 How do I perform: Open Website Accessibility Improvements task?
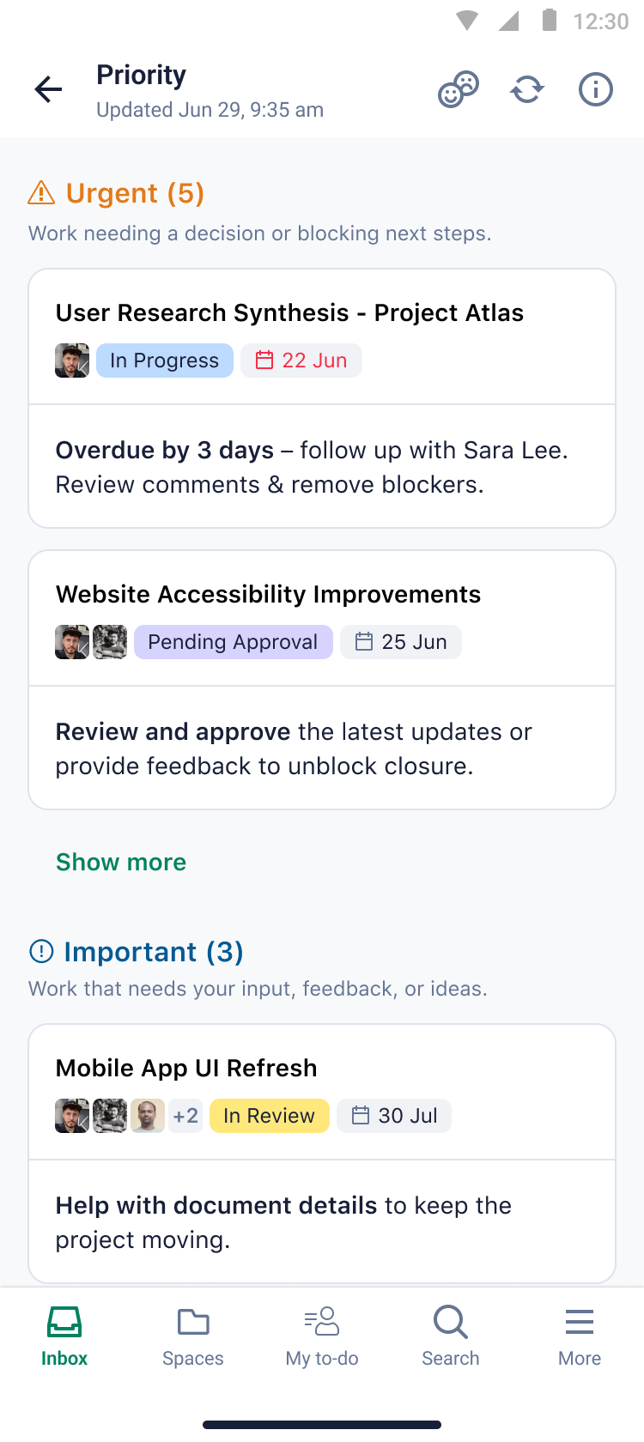(x=268, y=594)
